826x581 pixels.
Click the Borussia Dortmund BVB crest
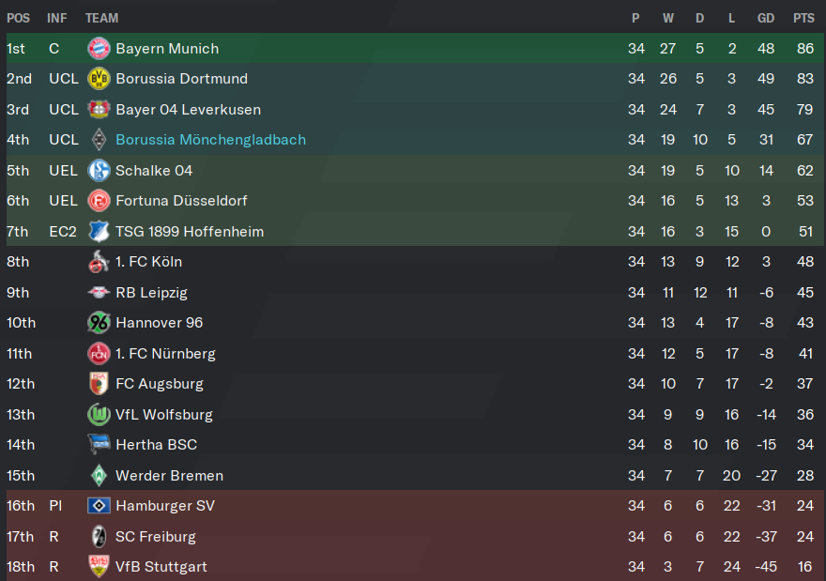99,79
